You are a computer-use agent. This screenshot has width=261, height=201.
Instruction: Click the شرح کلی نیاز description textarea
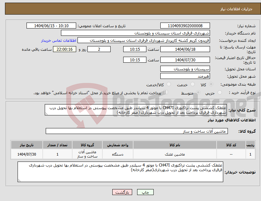click(136, 110)
